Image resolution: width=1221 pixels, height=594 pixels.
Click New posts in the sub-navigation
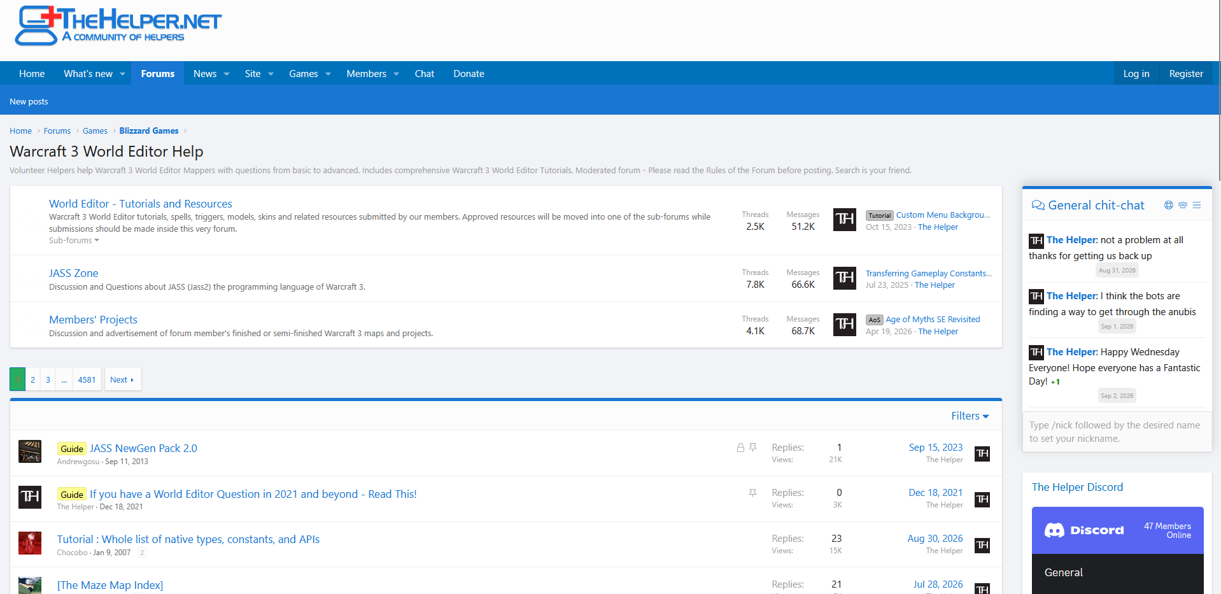pos(29,102)
